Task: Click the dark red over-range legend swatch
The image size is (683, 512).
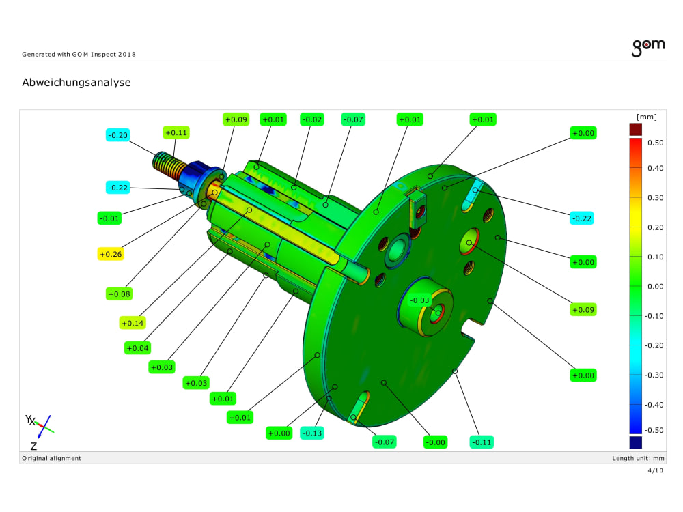Action: point(635,129)
